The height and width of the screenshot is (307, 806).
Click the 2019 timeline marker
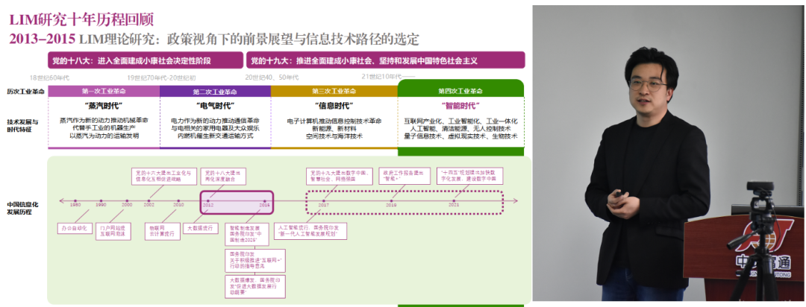[x=391, y=201]
